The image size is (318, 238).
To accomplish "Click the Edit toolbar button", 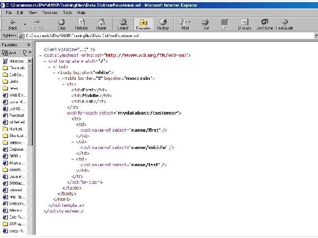I will click(225, 25).
